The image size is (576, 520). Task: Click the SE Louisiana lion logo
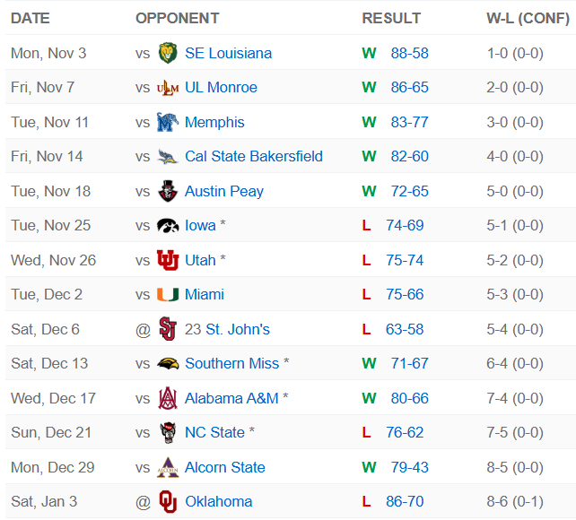[167, 53]
